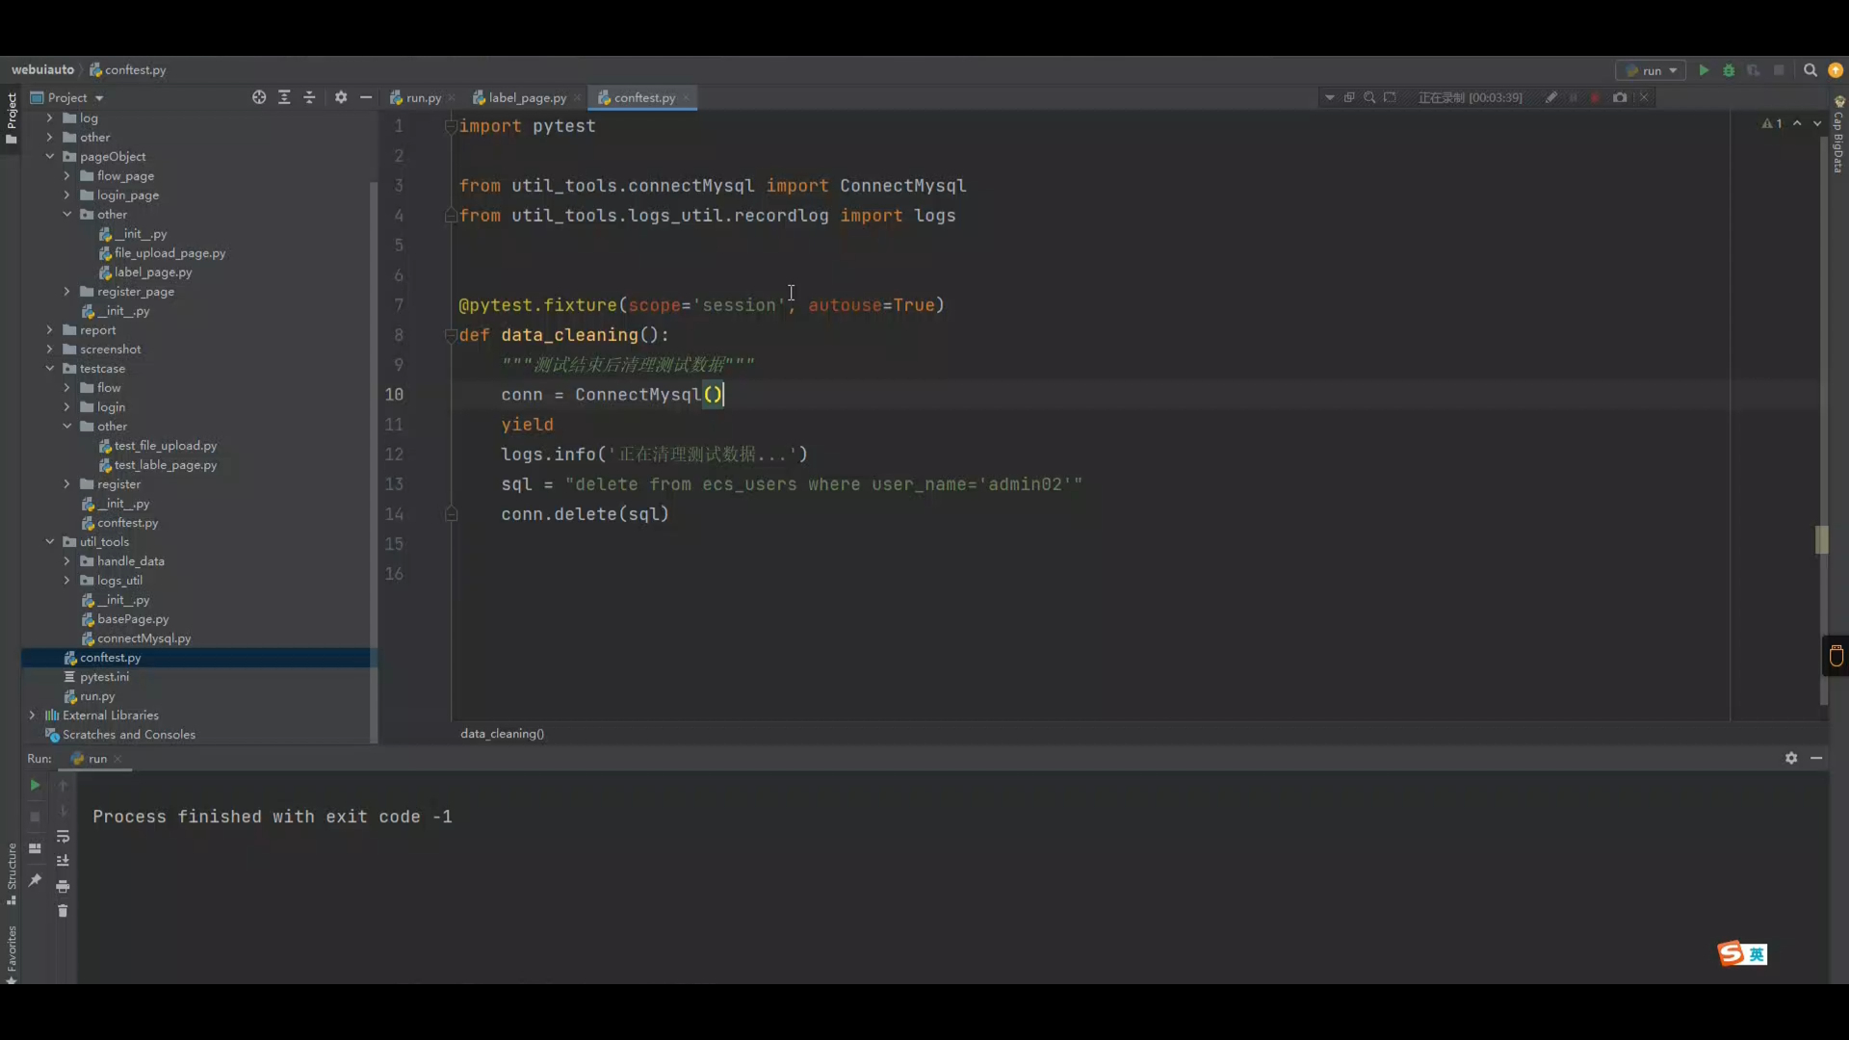Collapse the testcase folder

[x=49, y=368]
